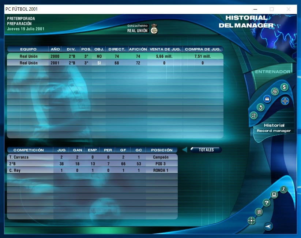Image resolution: width=301 pixels, height=238 pixels.
Task: Click the pitch tactics icon
Action: pyautogui.click(x=275, y=91)
